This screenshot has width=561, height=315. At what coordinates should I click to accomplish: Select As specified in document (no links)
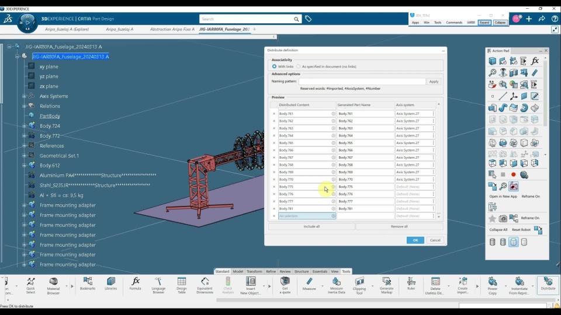299,66
